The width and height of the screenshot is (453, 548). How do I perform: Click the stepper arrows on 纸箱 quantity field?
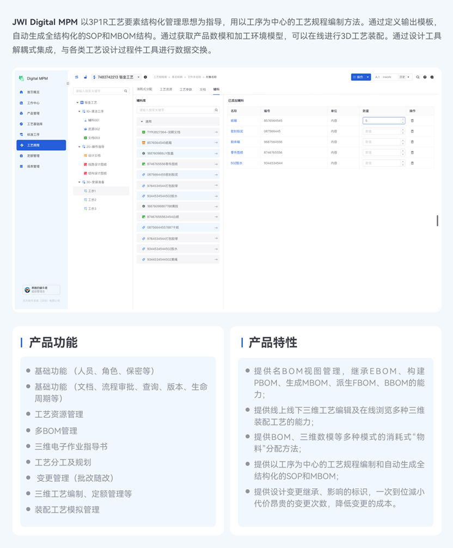tap(403, 120)
